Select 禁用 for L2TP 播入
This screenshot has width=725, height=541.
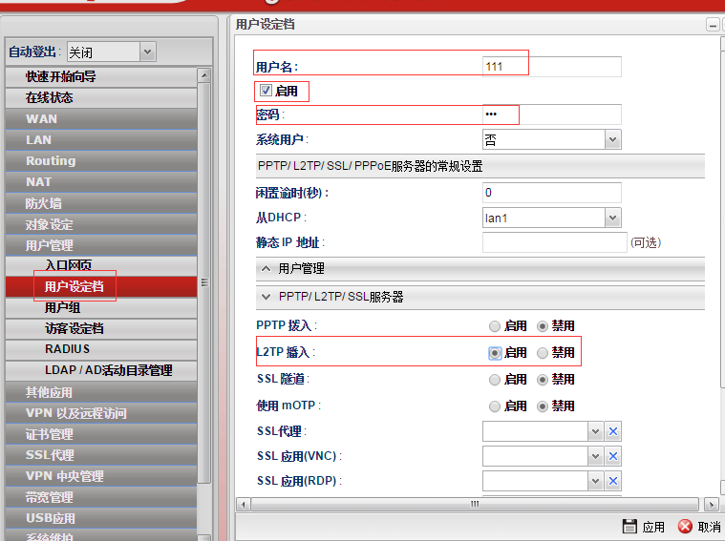pyautogui.click(x=543, y=353)
